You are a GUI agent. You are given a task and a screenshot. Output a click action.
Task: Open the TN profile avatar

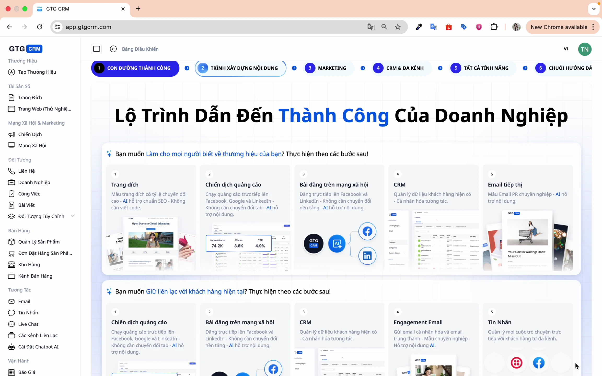[x=585, y=49]
